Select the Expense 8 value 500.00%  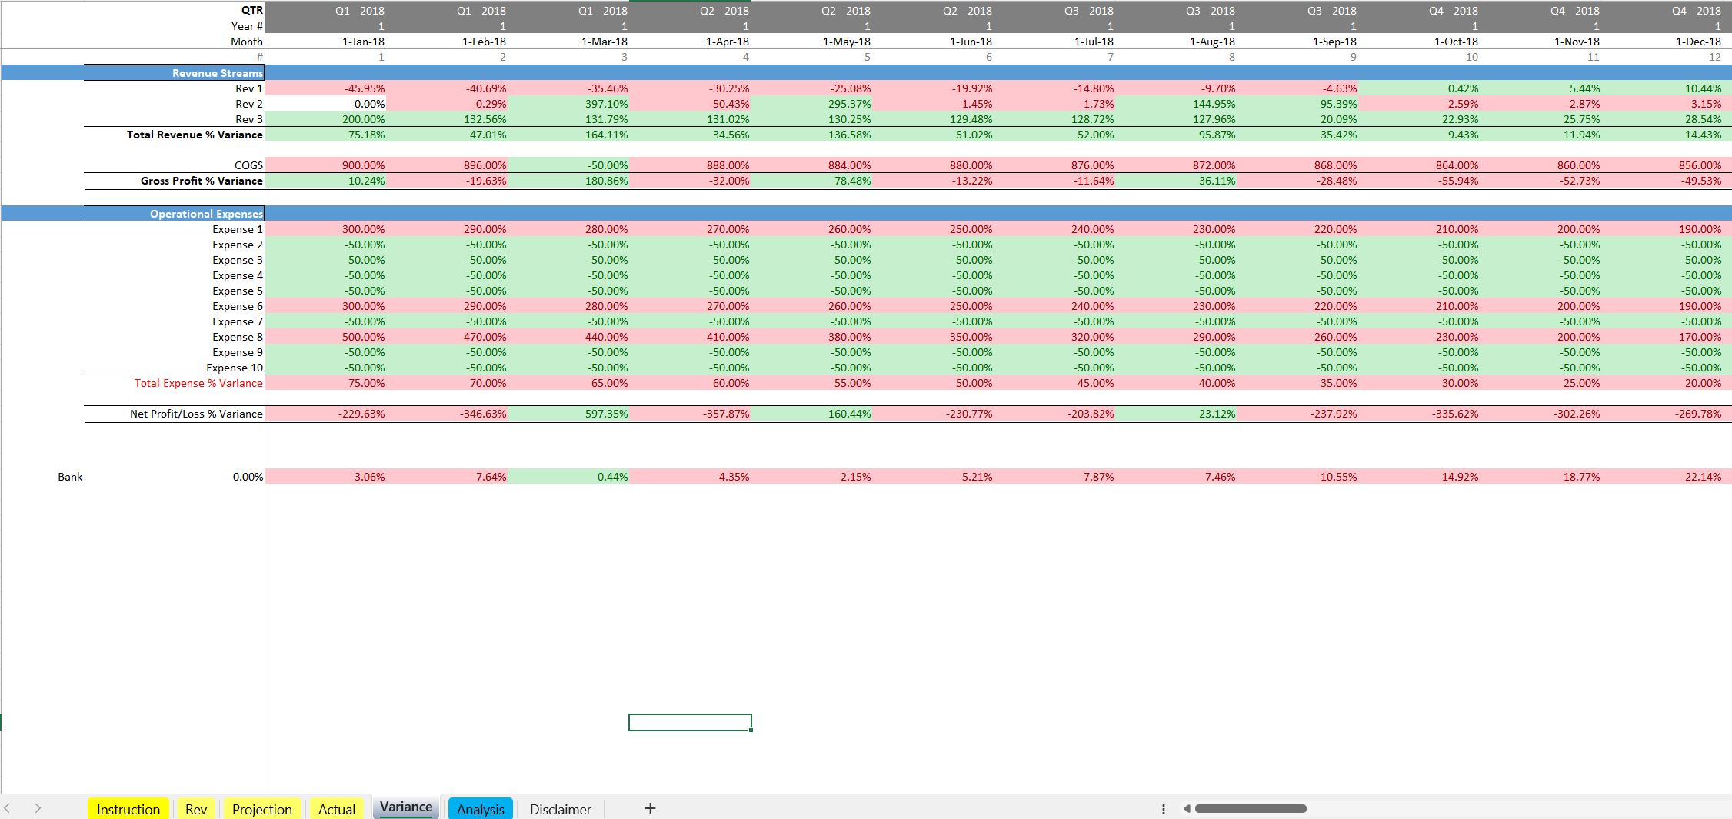[x=325, y=337]
